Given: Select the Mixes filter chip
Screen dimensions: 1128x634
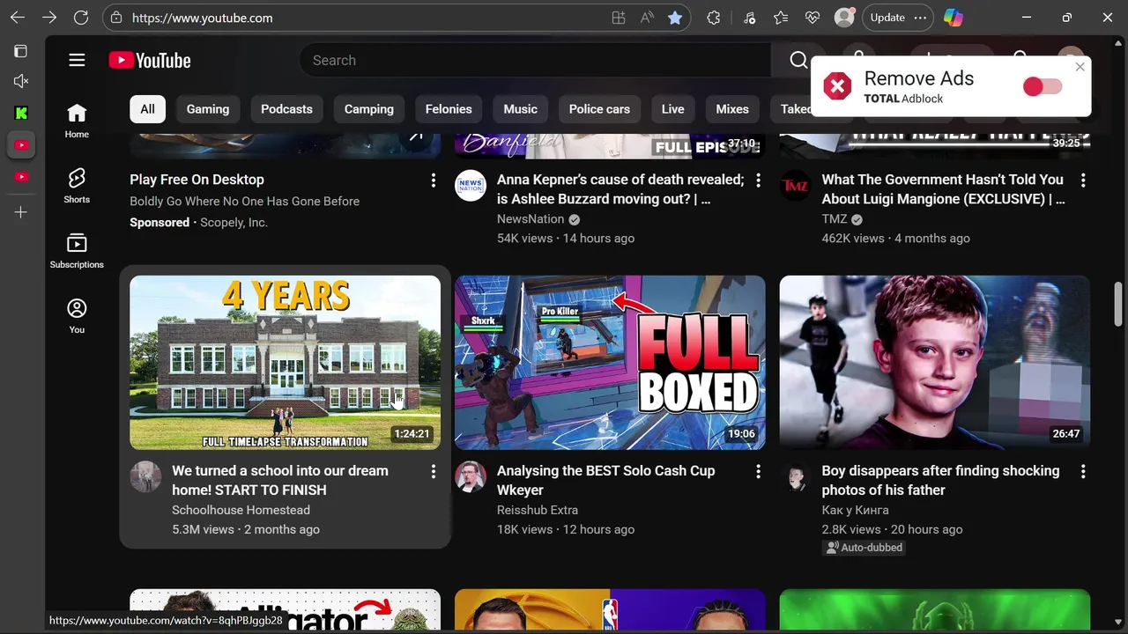Looking at the screenshot, I should pyautogui.click(x=732, y=109).
